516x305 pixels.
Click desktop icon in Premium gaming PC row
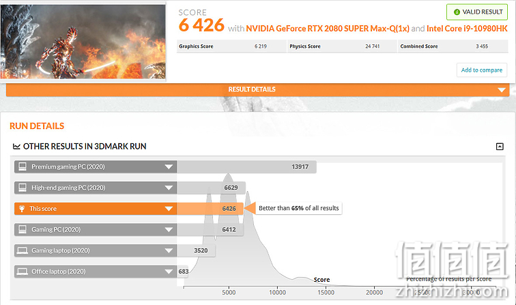(23, 166)
